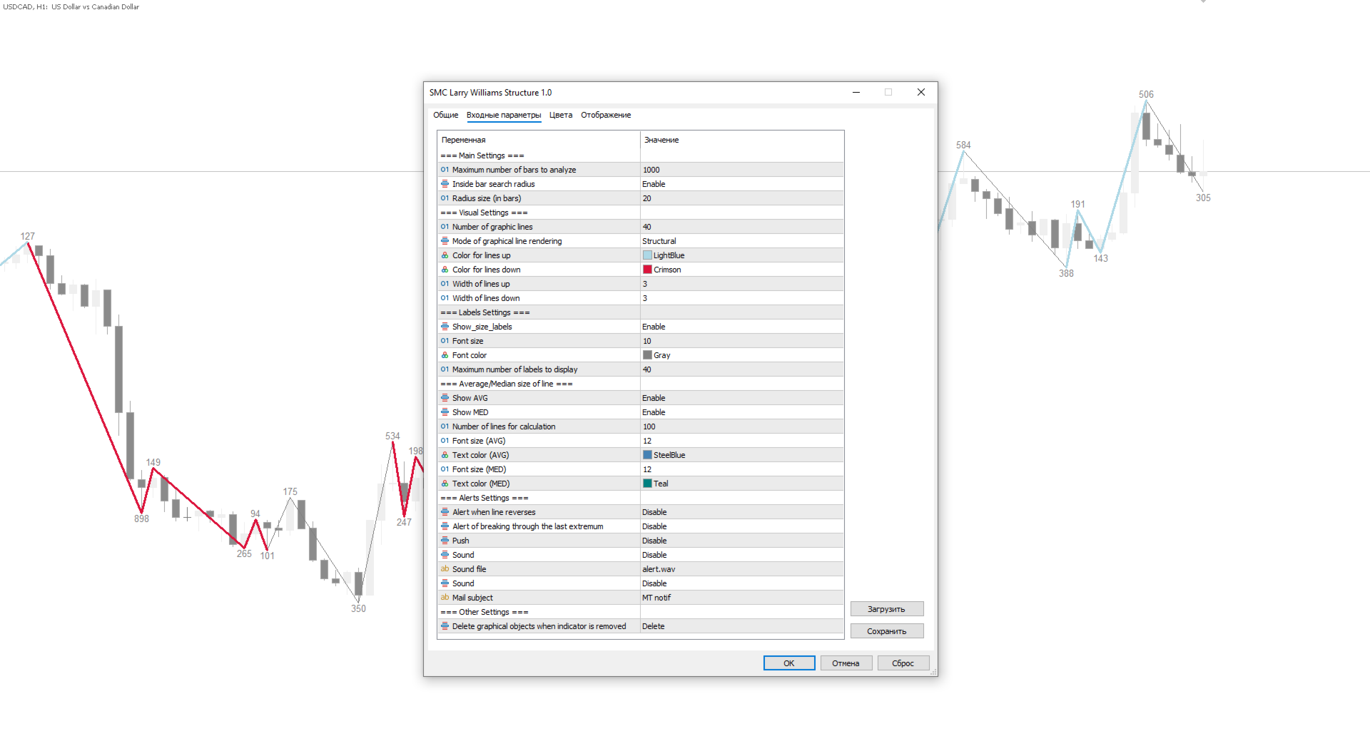The height and width of the screenshot is (756, 1370).
Task: Click the string icon beside Mail subject
Action: pos(445,598)
